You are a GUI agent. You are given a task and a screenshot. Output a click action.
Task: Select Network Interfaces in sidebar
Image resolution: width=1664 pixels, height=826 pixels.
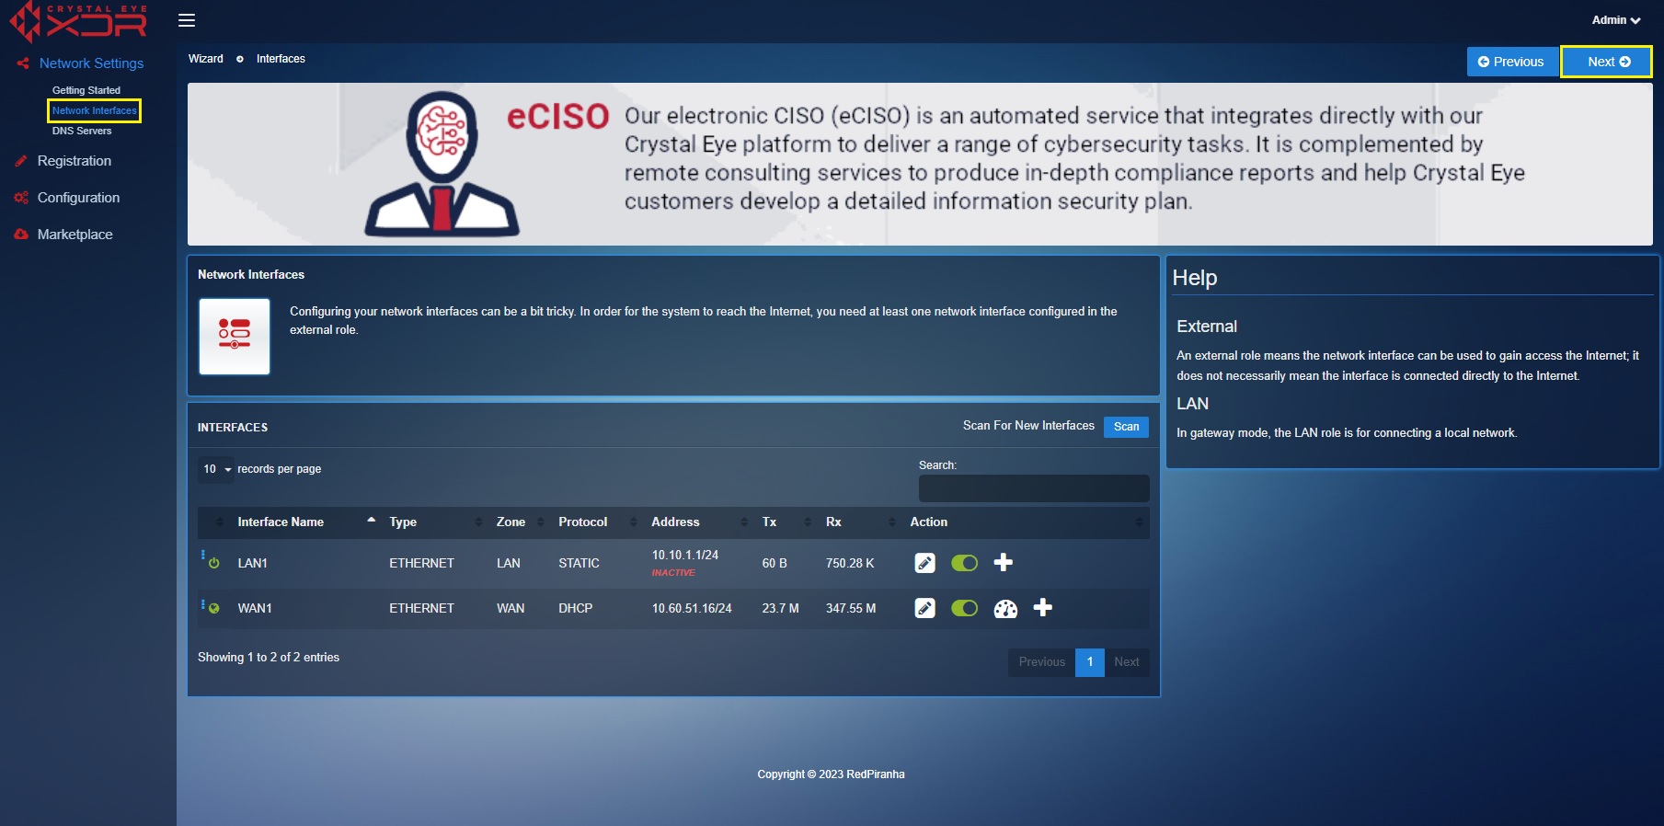pyautogui.click(x=95, y=110)
